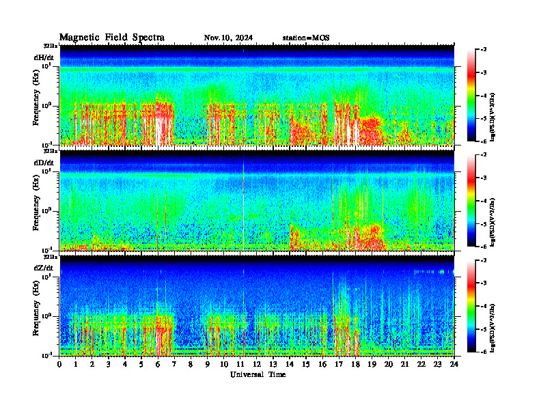Click hour tick label 10 on time axis
This screenshot has height=418, width=541.
[x=224, y=364]
